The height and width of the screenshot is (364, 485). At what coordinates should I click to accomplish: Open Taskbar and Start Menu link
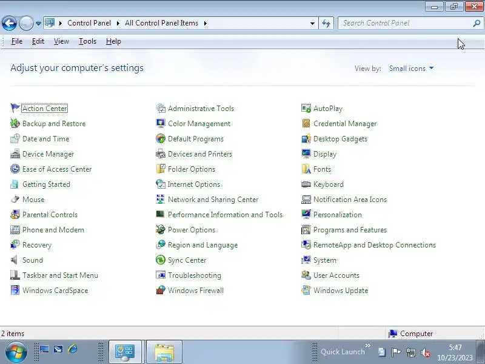tap(60, 275)
